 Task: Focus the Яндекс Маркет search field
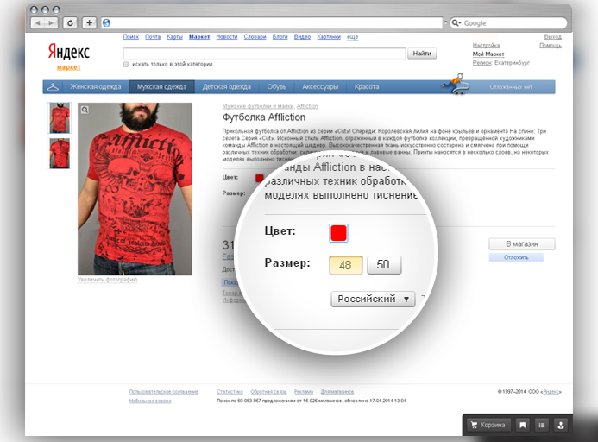click(264, 54)
